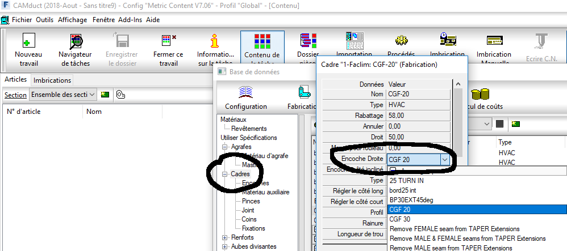This screenshot has height=251, width=567.
Task: Click the Ecrire C.N. toolbar icon
Action: 541,41
